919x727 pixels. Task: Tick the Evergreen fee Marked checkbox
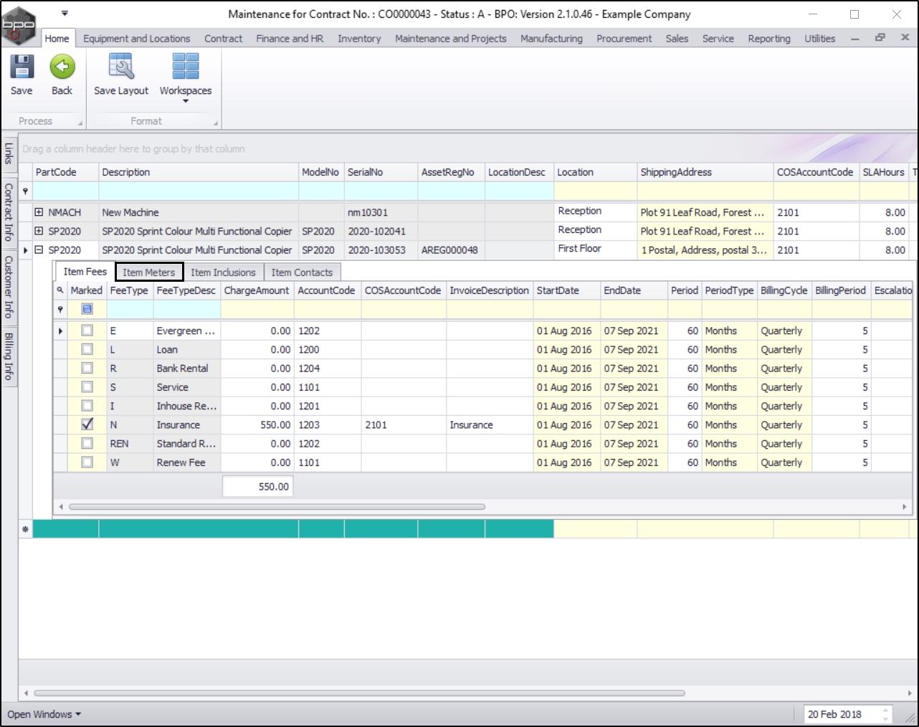pyautogui.click(x=87, y=331)
